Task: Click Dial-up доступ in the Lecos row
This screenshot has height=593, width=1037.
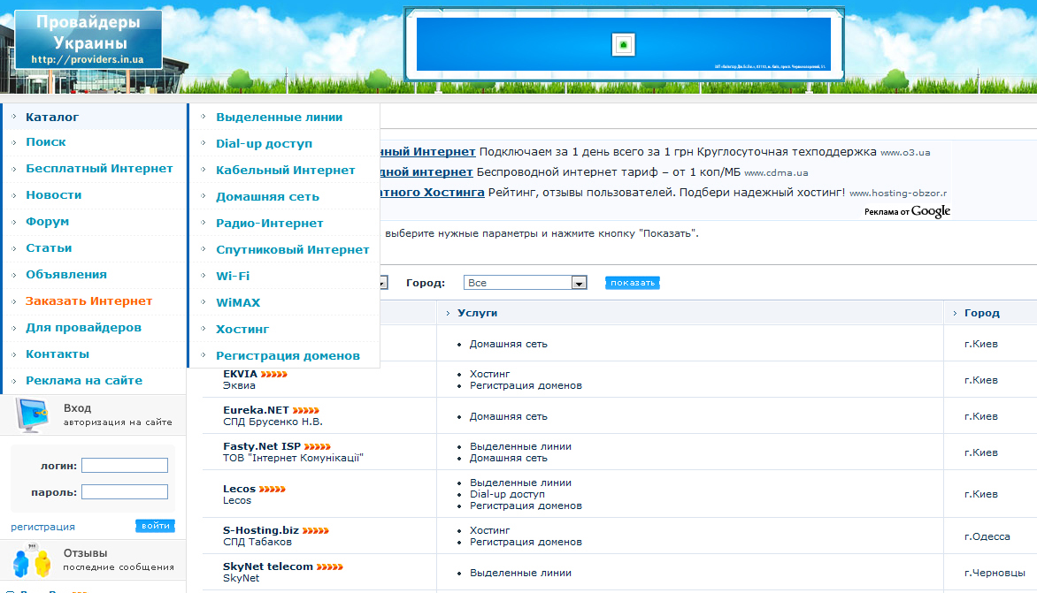Action: (x=507, y=494)
